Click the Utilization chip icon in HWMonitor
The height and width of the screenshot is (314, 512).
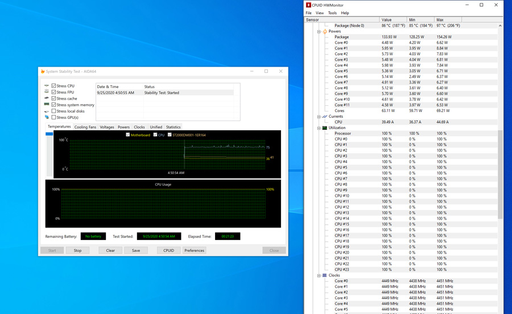(x=325, y=127)
